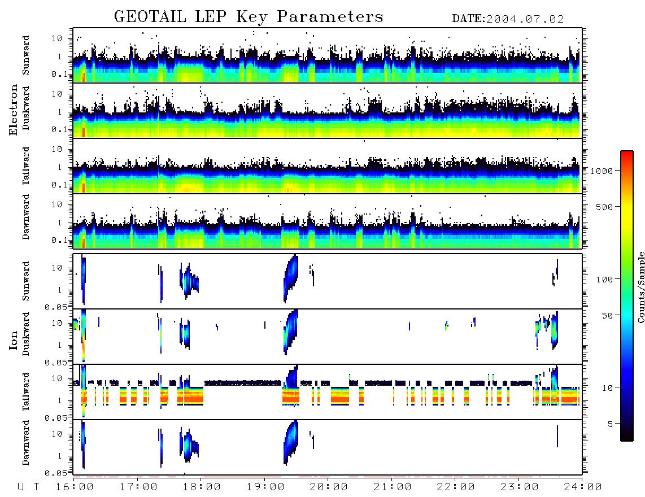
Task: Click the 100 colorbar tick label
Action: pos(604,280)
